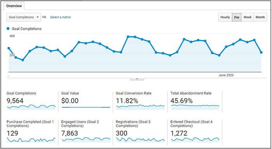Switch chart view to Week
272x149 pixels.
click(248, 17)
